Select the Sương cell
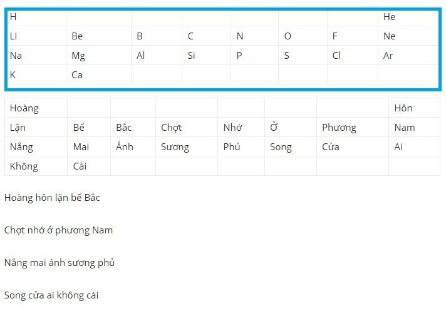The width and height of the screenshot is (446, 316). point(187,146)
